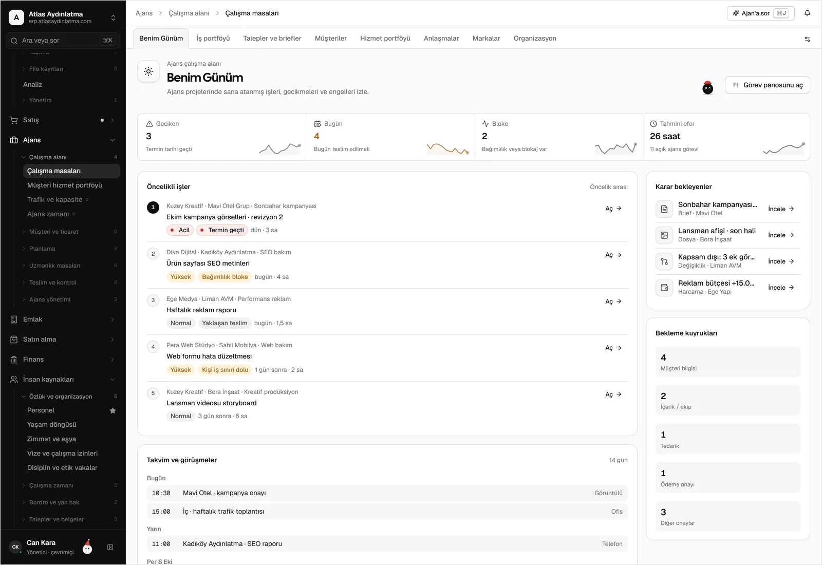Click the Reklam bütçesi wallet icon
The height and width of the screenshot is (565, 822).
(x=664, y=288)
